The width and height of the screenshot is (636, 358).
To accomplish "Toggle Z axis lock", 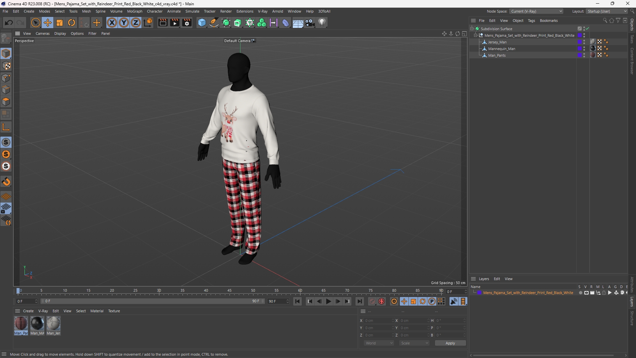I will [136, 23].
